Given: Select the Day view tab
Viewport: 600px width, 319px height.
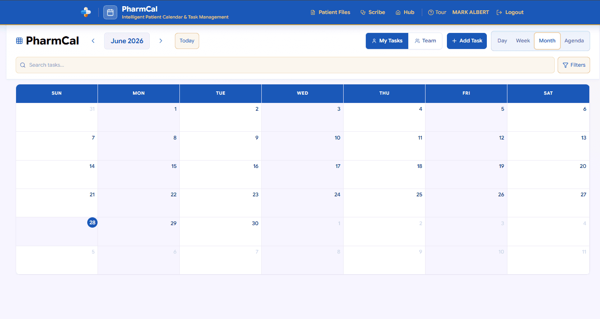Looking at the screenshot, I should 502,41.
